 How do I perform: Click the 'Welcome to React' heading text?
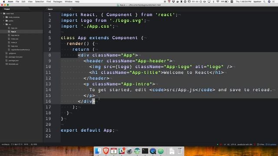tap(186, 72)
